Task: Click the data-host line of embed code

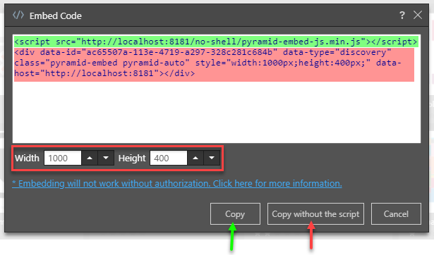Action: pos(104,73)
